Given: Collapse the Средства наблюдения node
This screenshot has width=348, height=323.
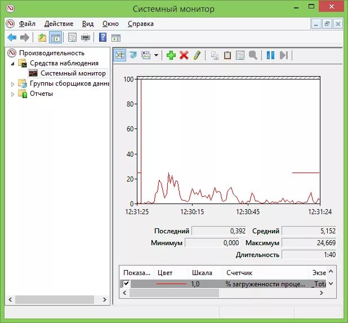Looking at the screenshot, I should tap(12, 64).
